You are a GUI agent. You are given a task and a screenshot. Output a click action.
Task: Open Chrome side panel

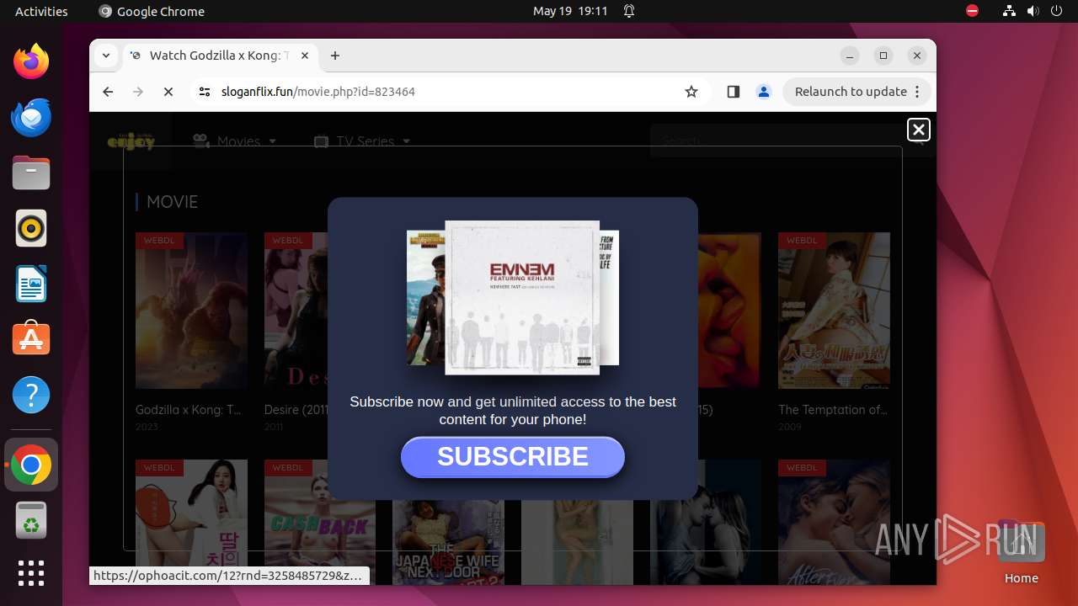[733, 92]
